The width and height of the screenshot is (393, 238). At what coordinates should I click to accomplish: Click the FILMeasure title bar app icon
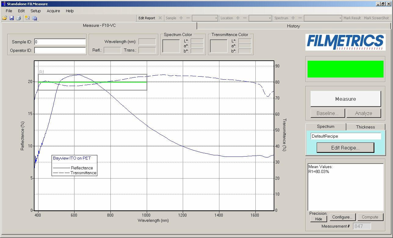pos(3,4)
